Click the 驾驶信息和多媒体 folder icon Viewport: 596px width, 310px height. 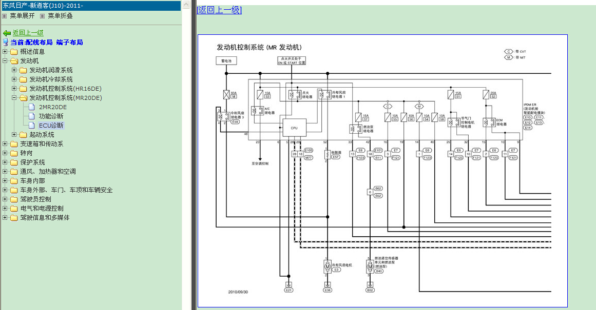click(x=14, y=218)
